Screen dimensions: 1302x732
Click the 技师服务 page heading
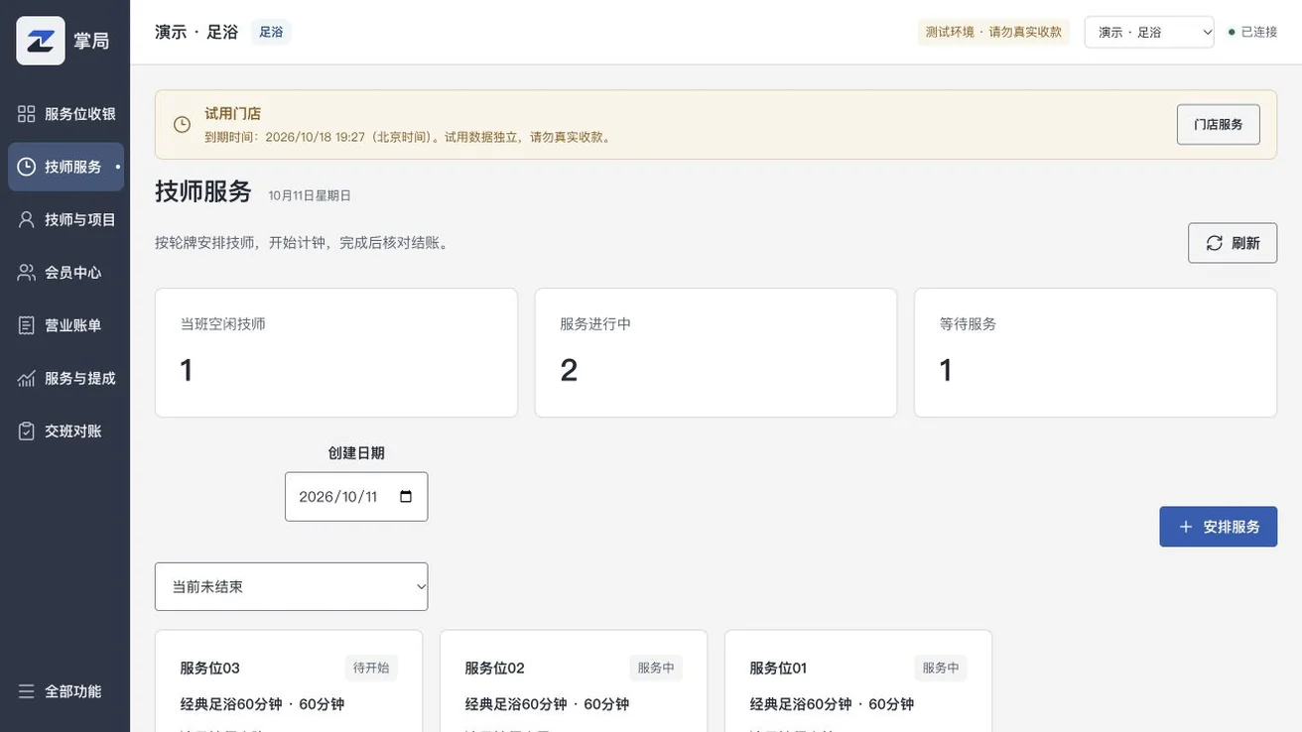[x=203, y=191]
